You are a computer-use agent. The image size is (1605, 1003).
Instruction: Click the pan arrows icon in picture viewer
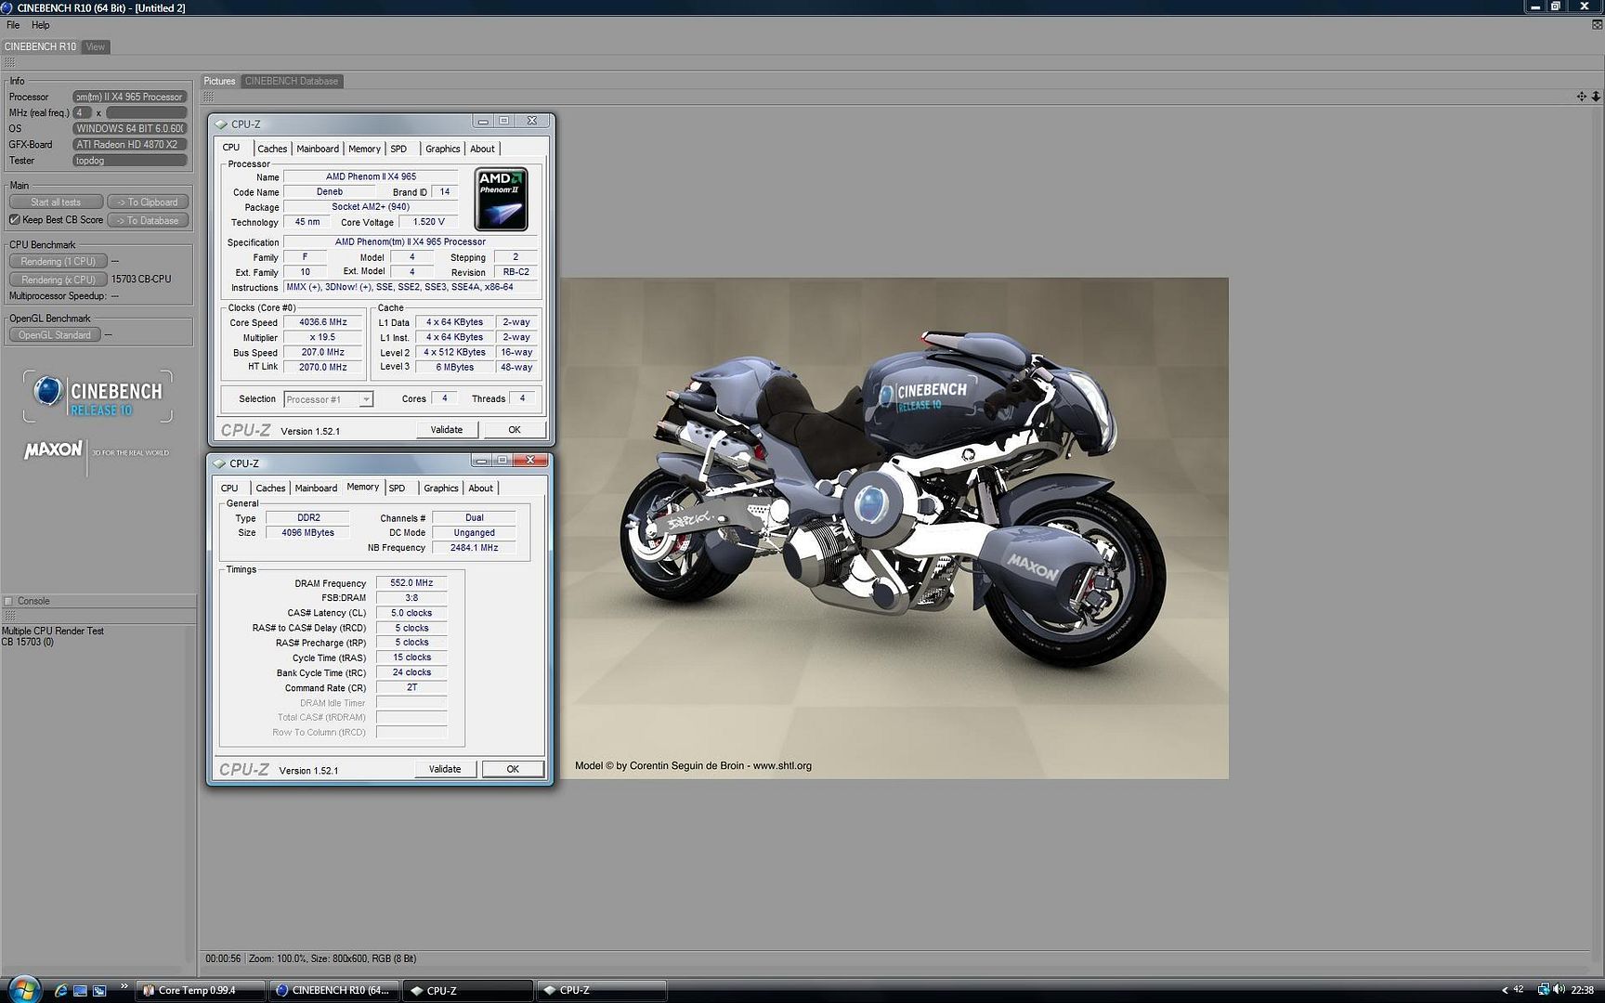click(1581, 97)
